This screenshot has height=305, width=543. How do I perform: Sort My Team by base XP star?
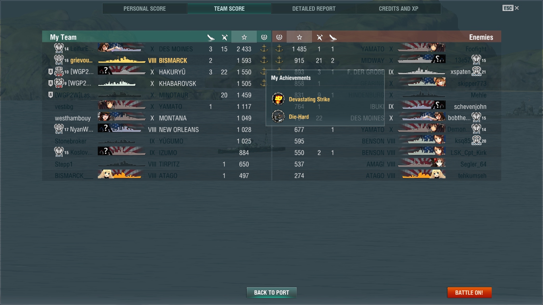[244, 37]
